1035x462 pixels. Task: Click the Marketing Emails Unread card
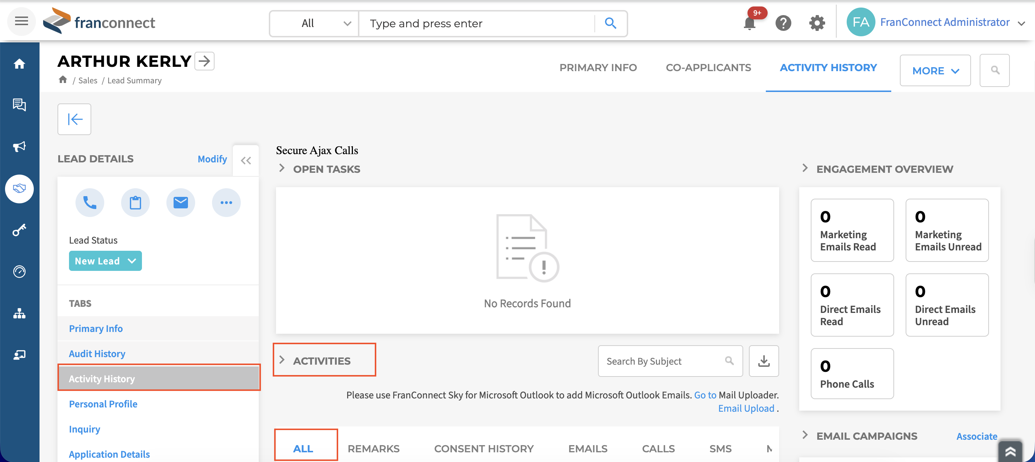947,230
